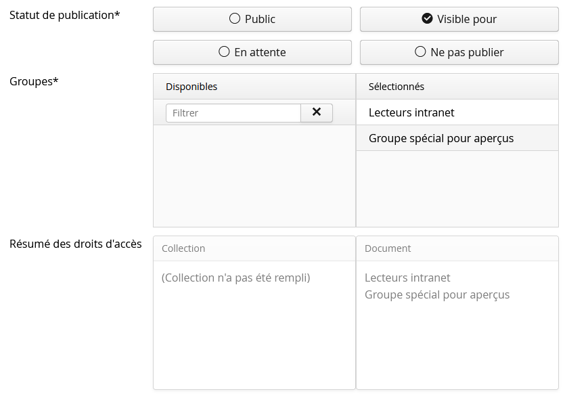Click the Disponibles column header
Image resolution: width=567 pixels, height=396 pixels.
191,87
